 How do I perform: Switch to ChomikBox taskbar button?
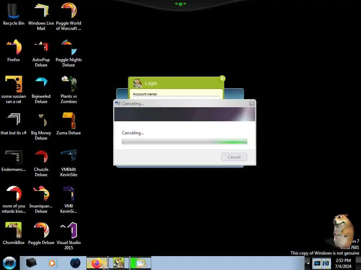(x=119, y=263)
